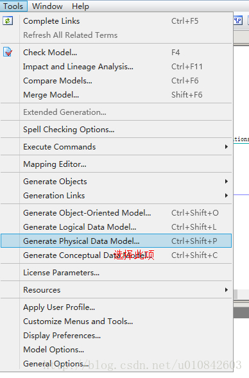Select Complete Links menu entry

pos(116,21)
